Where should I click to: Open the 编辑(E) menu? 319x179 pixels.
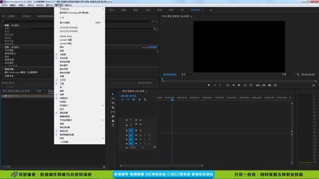[x=13, y=5]
